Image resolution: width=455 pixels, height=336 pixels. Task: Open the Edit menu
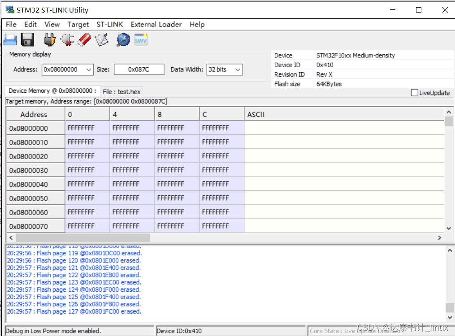point(30,24)
